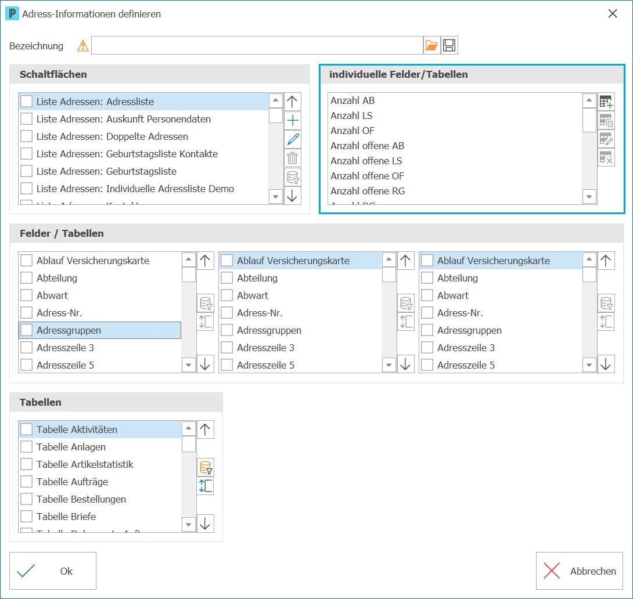Screen dimensions: 633x599
Task: Tick Tabelle Artikelstatistik checkbox
Action: (x=27, y=464)
